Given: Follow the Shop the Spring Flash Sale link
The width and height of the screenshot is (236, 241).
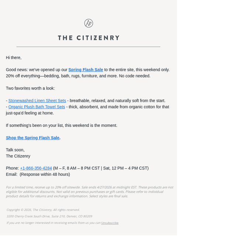Looking at the screenshot, I should [x=32, y=138].
